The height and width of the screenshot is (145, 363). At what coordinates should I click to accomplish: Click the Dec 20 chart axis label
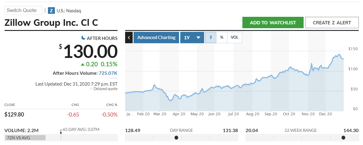click(x=326, y=114)
